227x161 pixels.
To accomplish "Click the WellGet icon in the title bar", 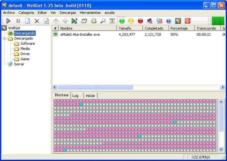I will tap(4, 5).
